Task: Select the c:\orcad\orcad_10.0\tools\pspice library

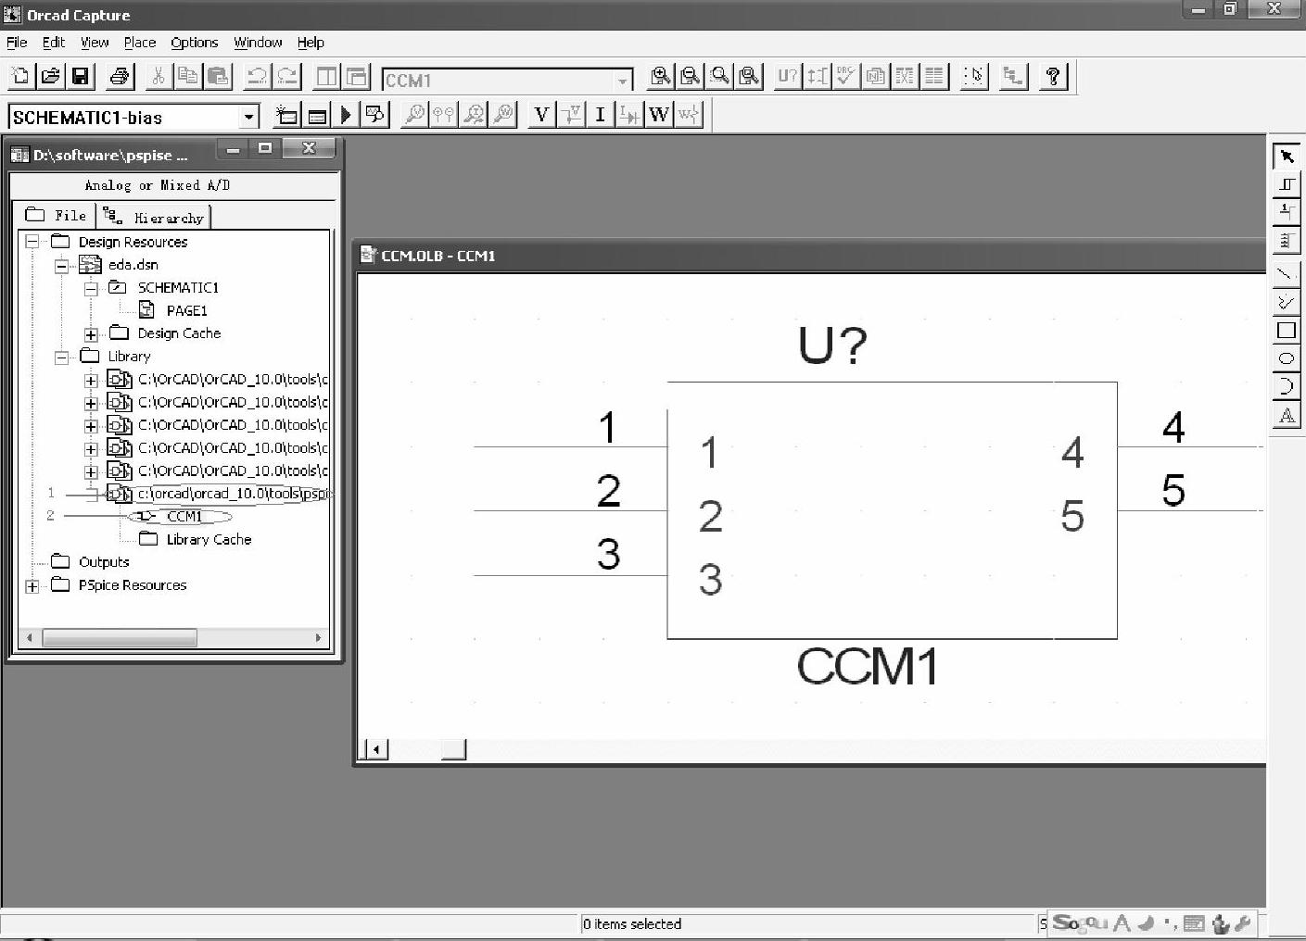Action: (234, 494)
